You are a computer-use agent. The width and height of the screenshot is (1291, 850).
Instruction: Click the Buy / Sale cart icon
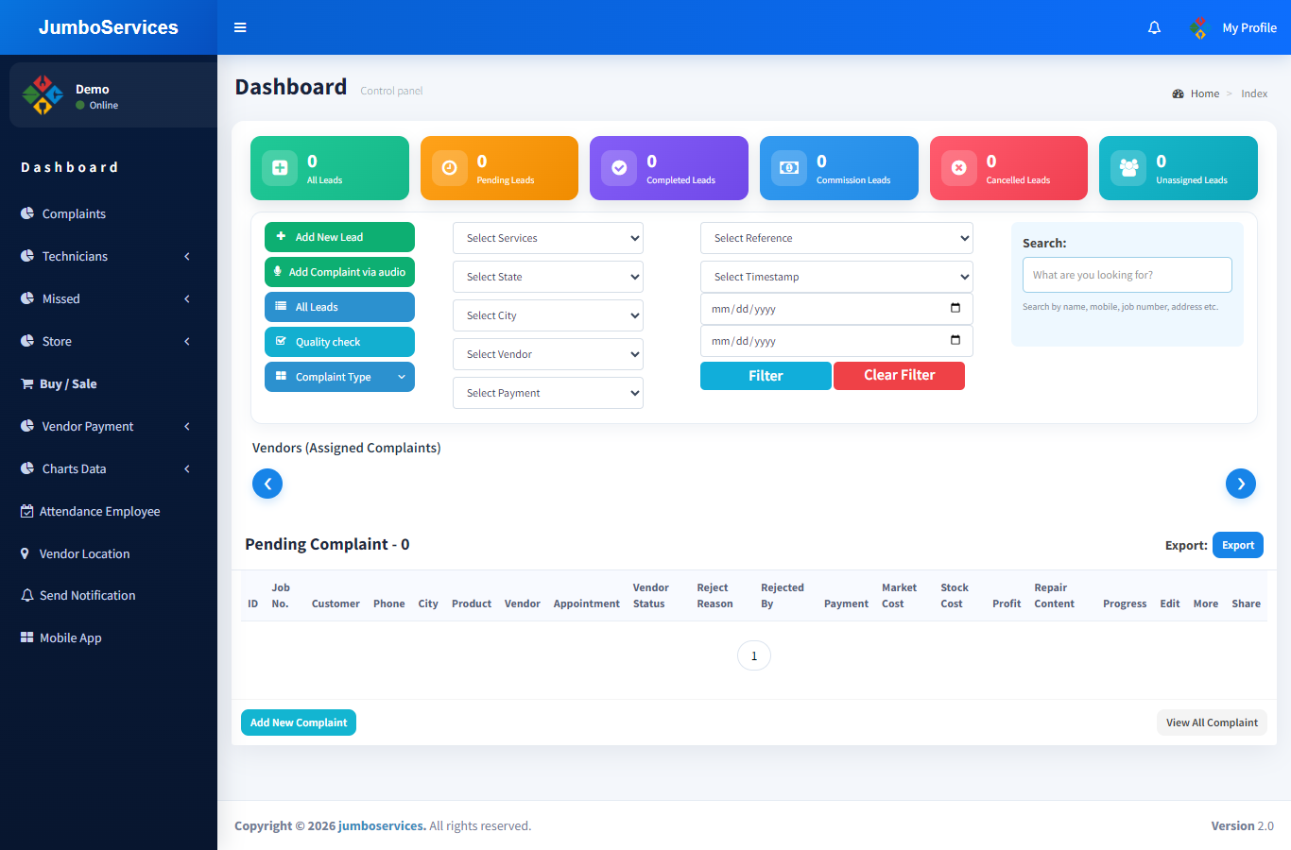[27, 383]
